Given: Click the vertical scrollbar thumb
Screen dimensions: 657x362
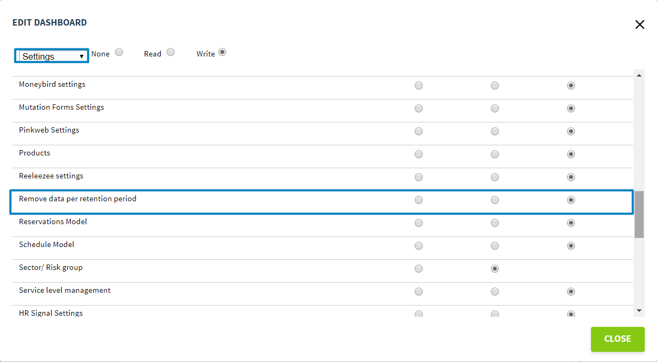Looking at the screenshot, I should (x=639, y=214).
